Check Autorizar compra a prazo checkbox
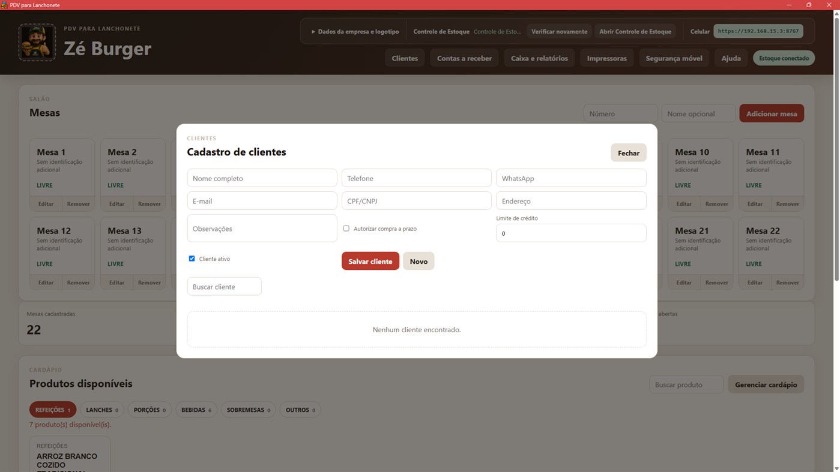Image resolution: width=840 pixels, height=472 pixels. (x=346, y=229)
